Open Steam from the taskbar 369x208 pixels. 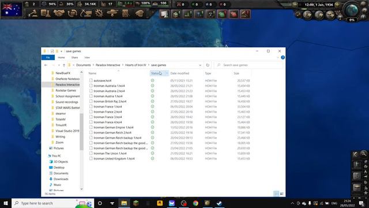(219, 203)
